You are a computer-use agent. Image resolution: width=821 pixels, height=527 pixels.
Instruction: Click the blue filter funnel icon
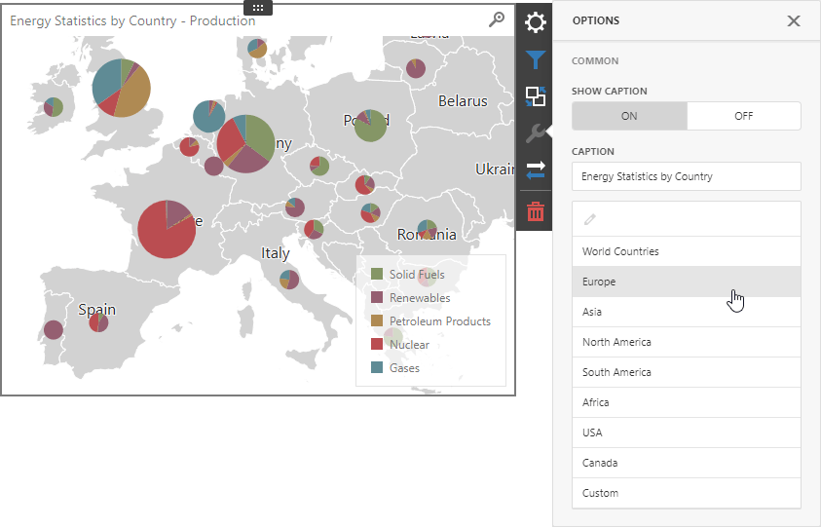point(535,60)
